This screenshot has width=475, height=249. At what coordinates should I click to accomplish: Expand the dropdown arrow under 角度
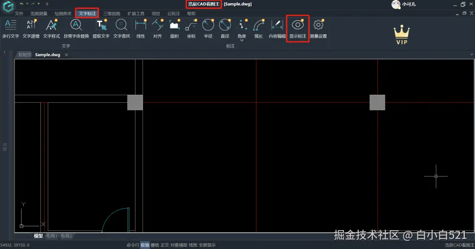242,40
